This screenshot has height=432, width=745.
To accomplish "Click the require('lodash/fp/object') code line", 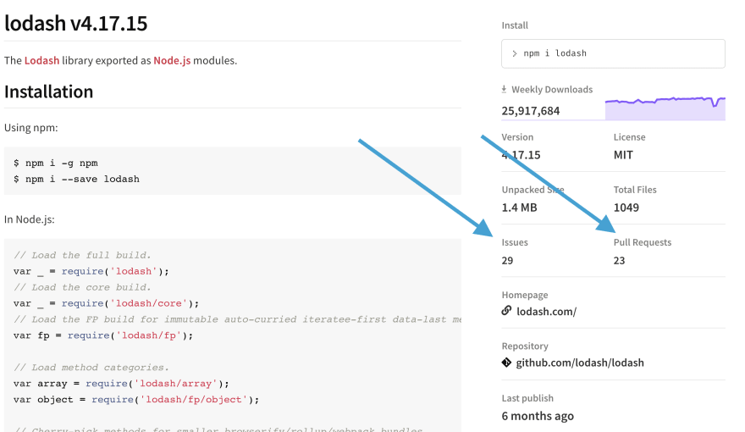I will click(136, 400).
